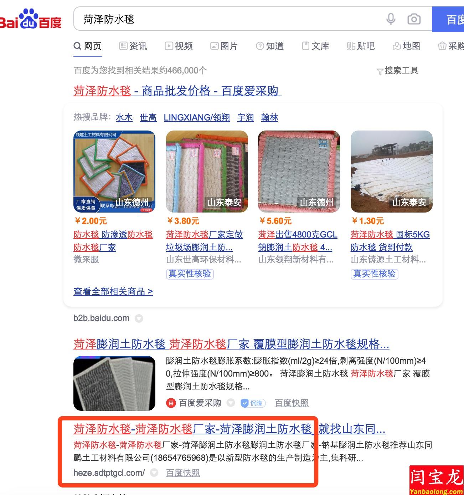Screen dimensions: 464x495
Task: Open the 图片 tab
Action: (x=224, y=46)
